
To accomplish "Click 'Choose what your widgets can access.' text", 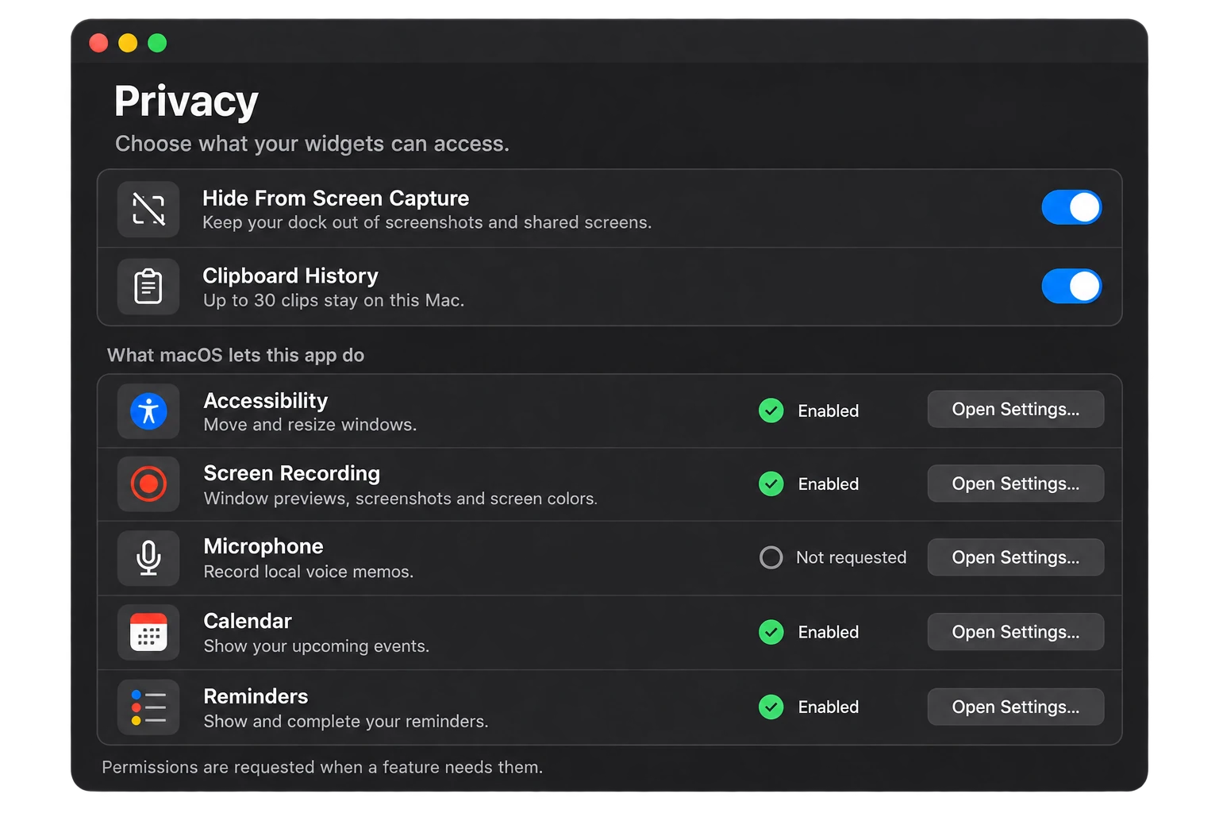I will (x=312, y=144).
